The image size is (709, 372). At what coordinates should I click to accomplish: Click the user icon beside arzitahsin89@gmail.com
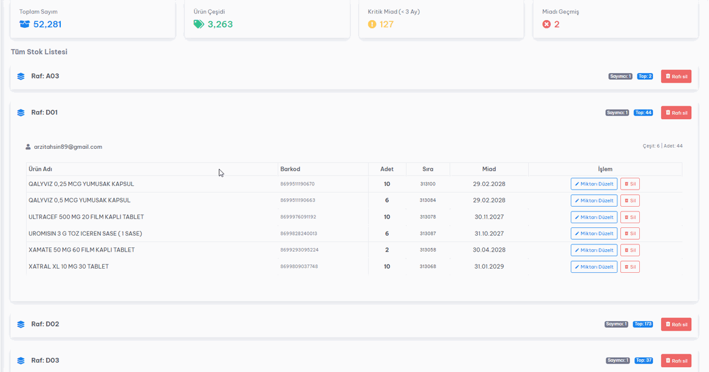(28, 146)
